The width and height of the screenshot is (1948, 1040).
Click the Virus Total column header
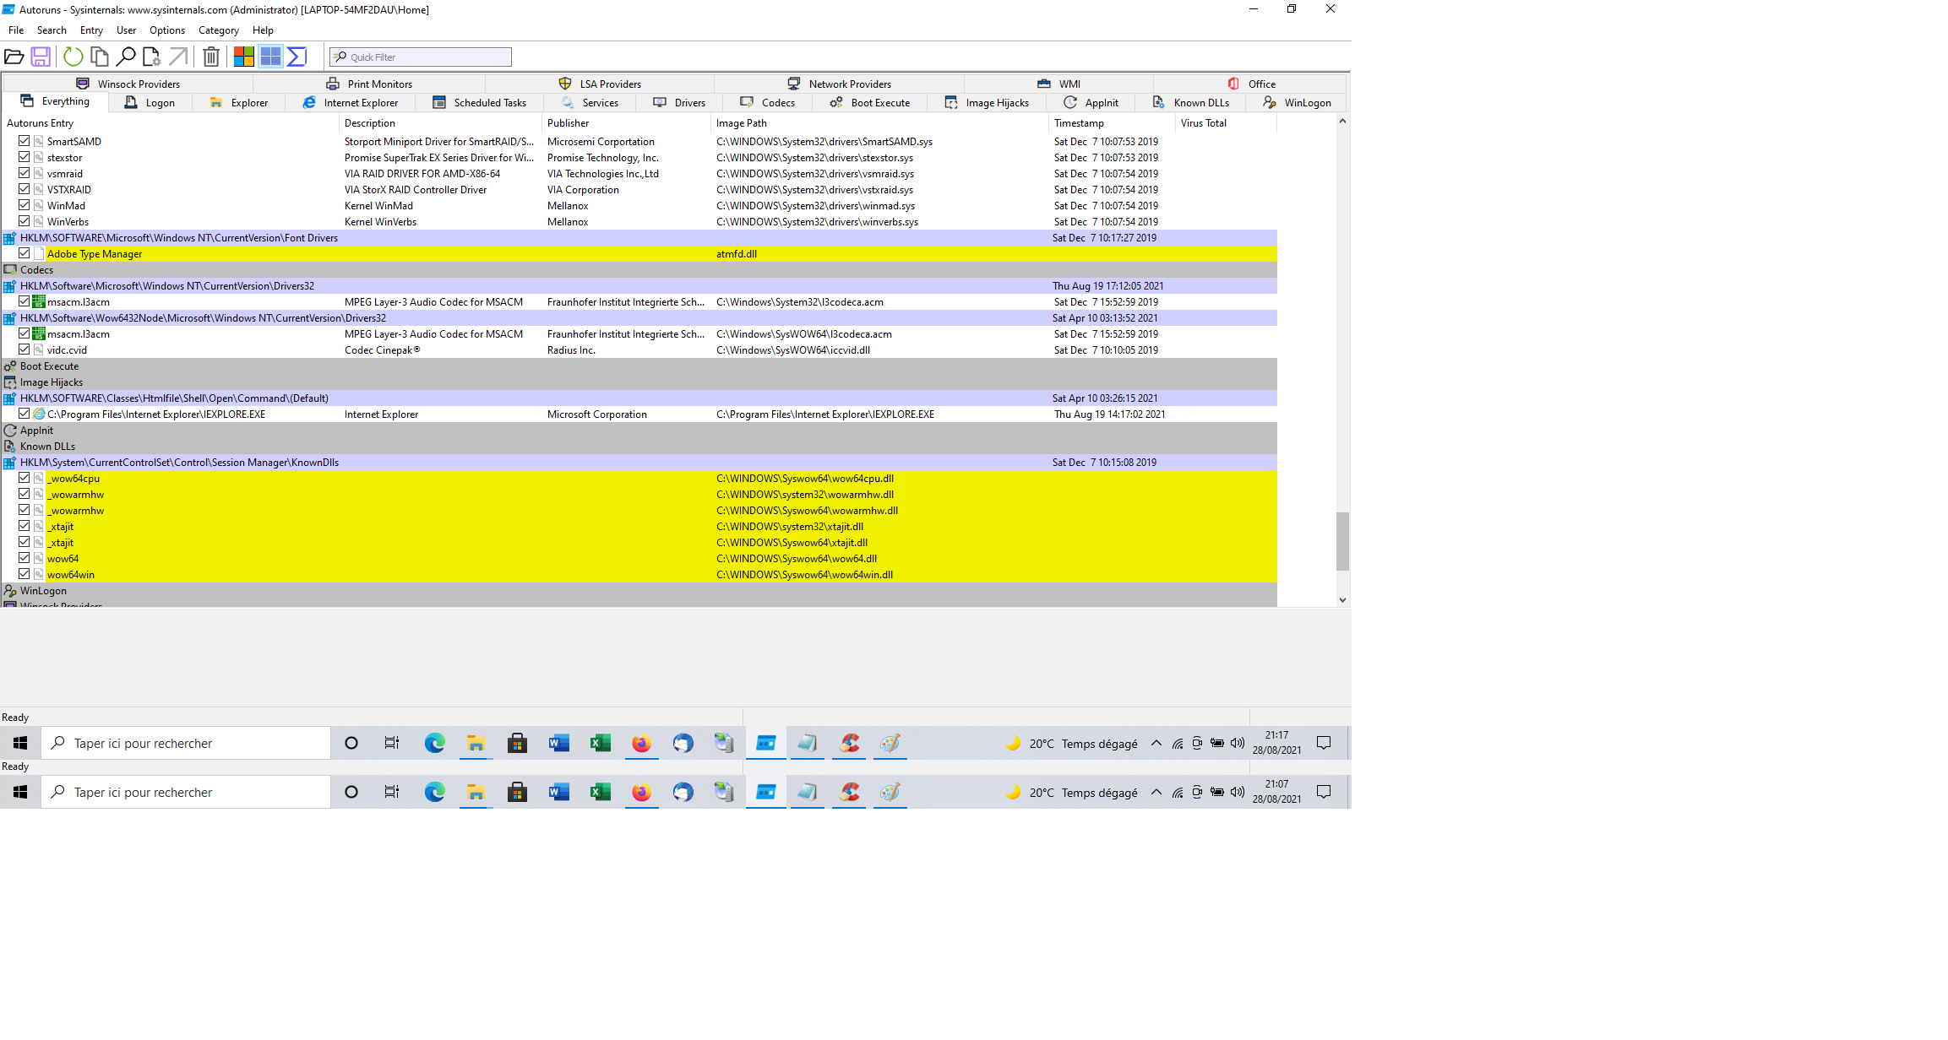[1226, 123]
